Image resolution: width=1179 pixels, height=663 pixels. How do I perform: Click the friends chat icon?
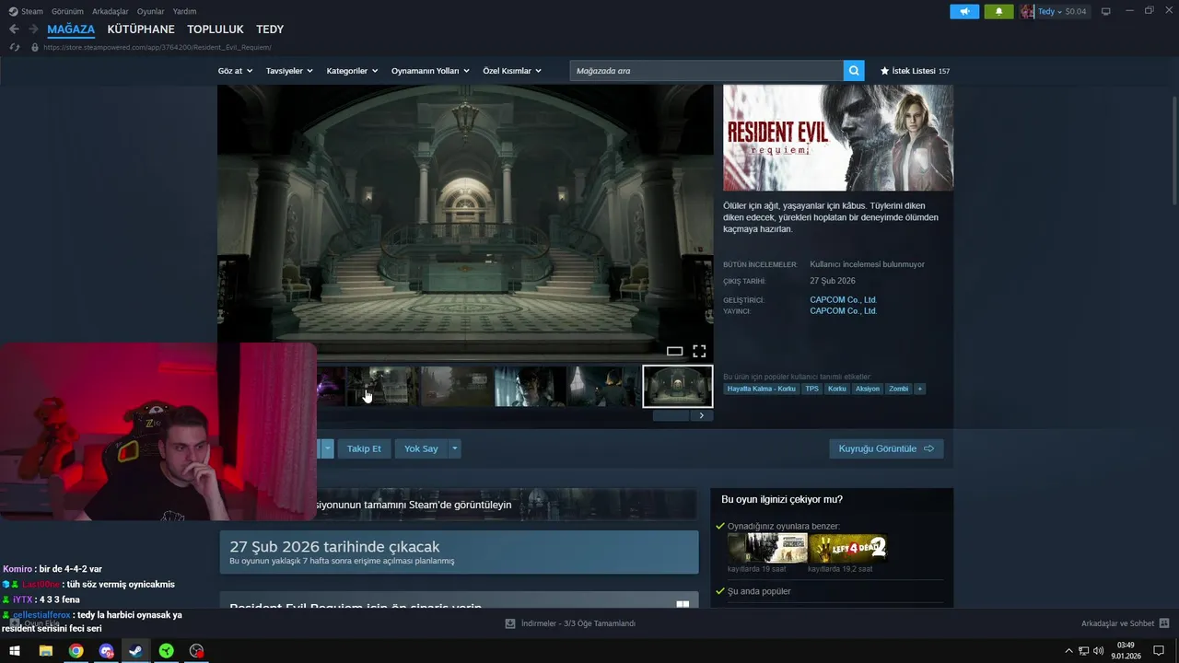1164,623
